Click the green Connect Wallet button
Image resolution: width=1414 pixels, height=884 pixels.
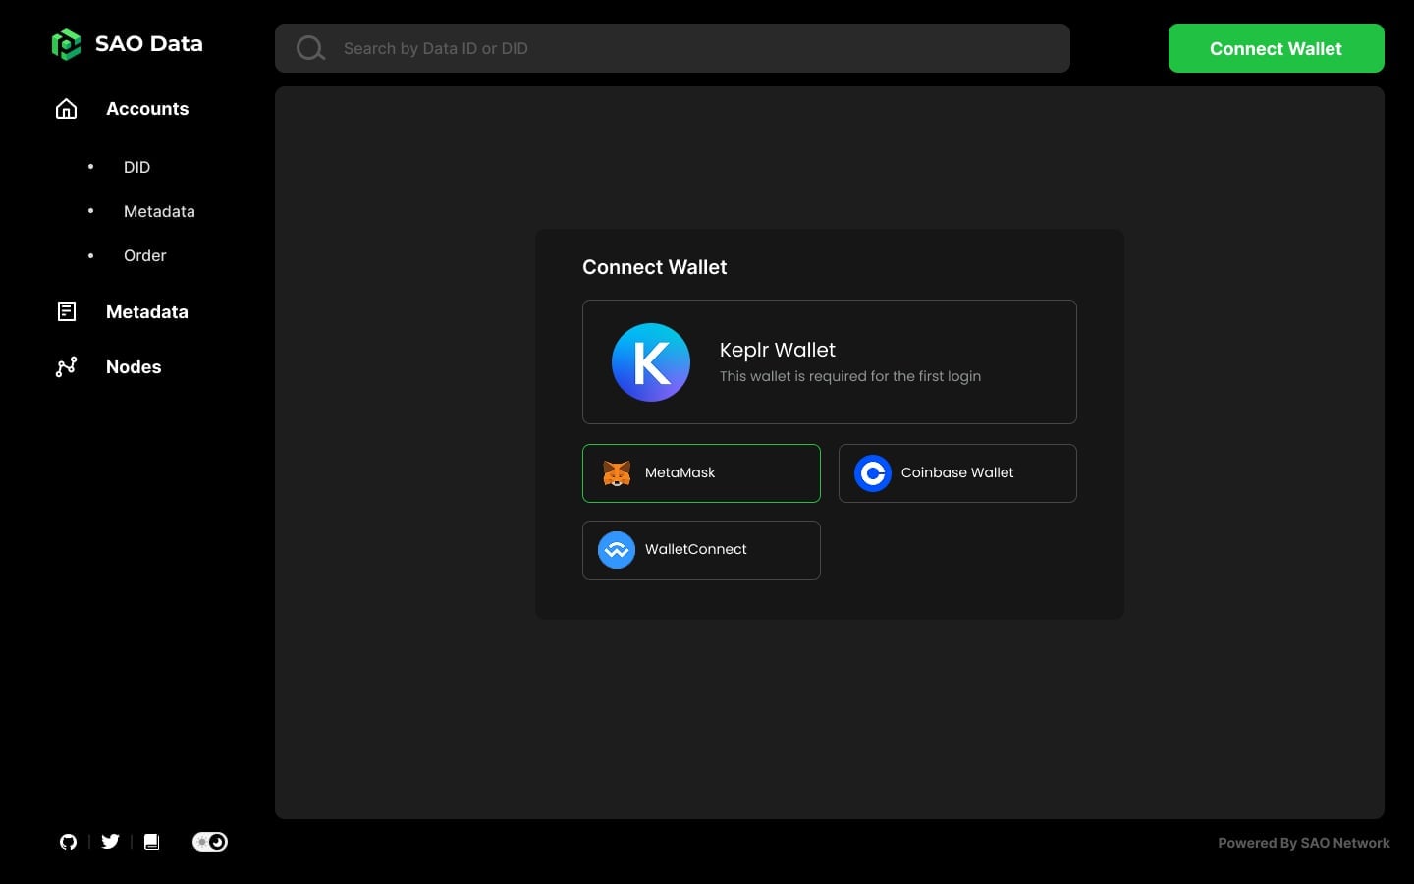[1277, 48]
